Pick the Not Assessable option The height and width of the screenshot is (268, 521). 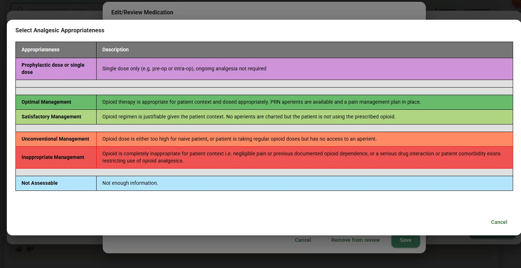264,183
